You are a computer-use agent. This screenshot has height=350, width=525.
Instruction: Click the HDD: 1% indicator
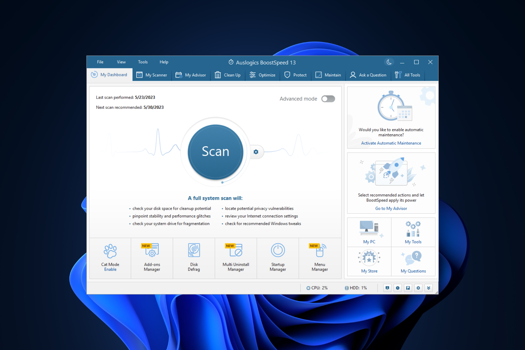coord(356,288)
